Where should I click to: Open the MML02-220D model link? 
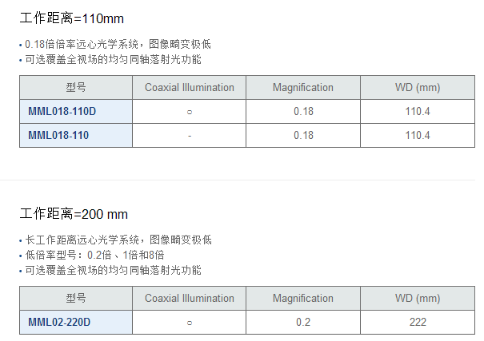[x=59, y=323]
